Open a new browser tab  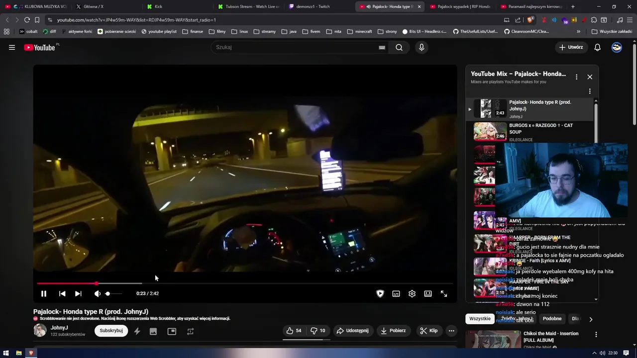pyautogui.click(x=573, y=6)
